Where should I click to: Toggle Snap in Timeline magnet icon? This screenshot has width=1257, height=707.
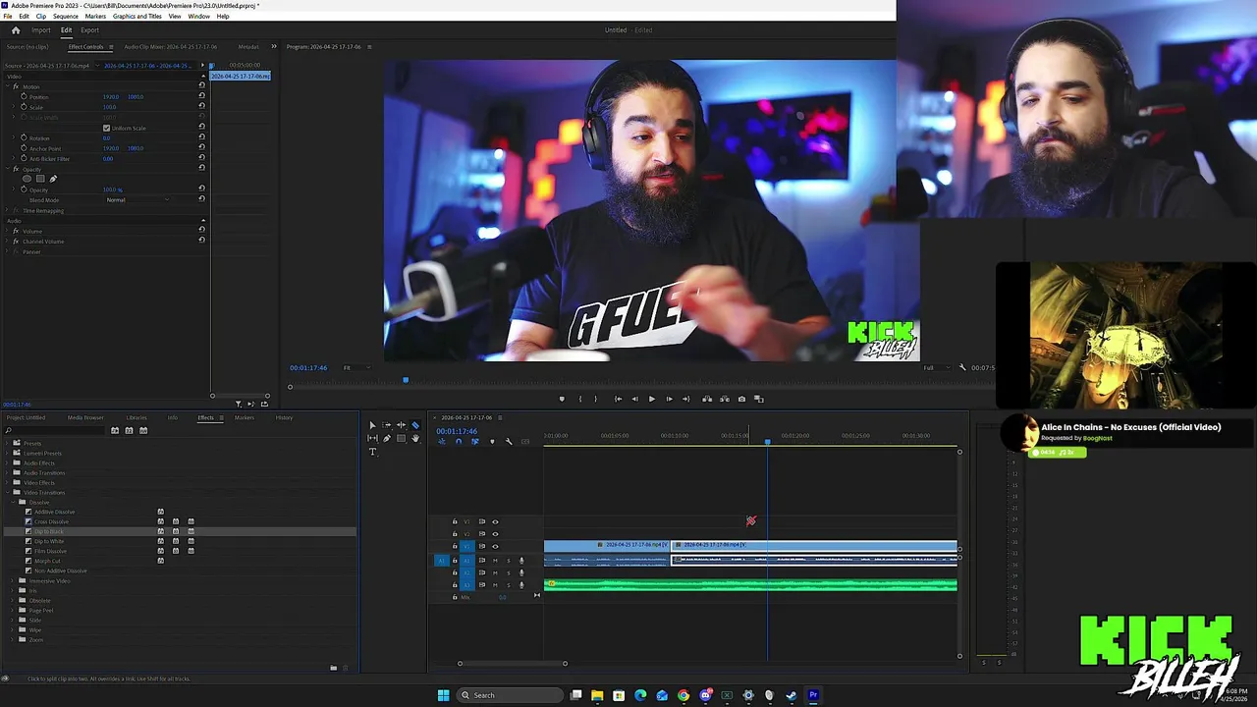(458, 442)
